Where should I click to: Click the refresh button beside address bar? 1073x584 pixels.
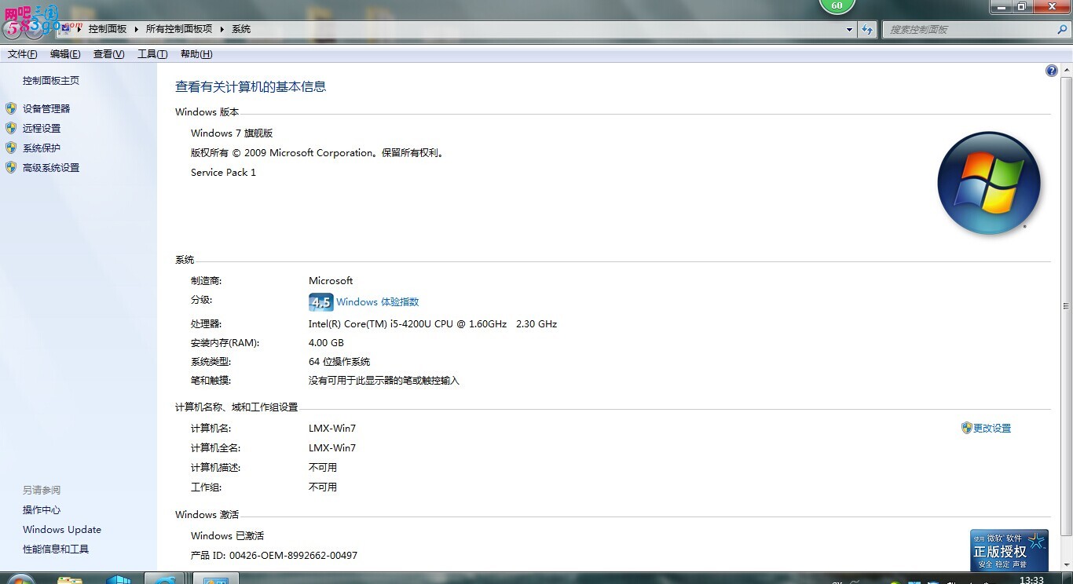[x=867, y=29]
